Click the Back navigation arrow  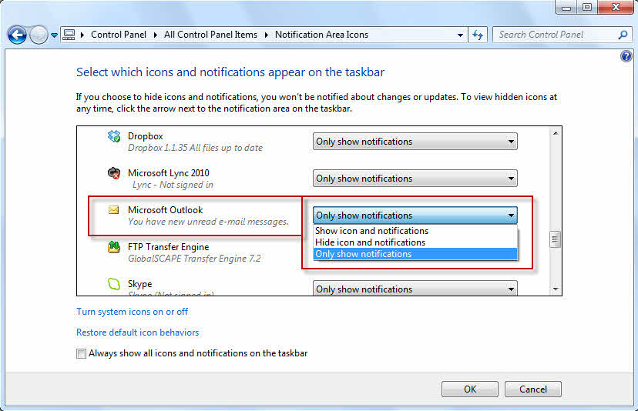pos(17,35)
